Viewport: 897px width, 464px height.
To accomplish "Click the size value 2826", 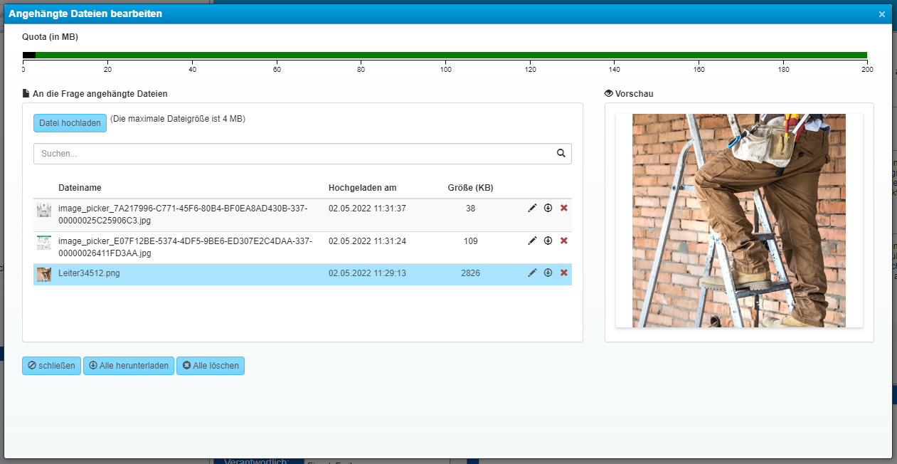I will 470,273.
